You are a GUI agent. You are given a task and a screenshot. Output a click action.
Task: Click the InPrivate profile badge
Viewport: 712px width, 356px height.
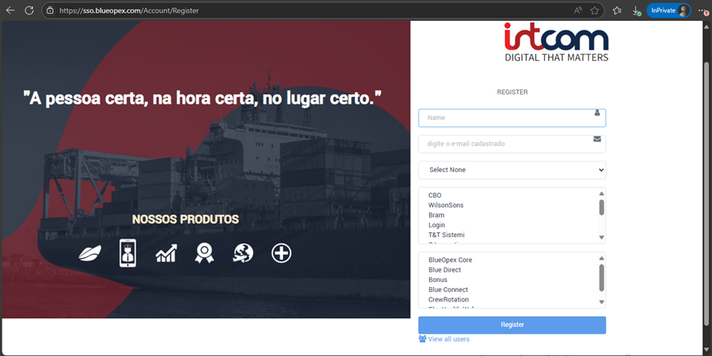pyautogui.click(x=669, y=10)
